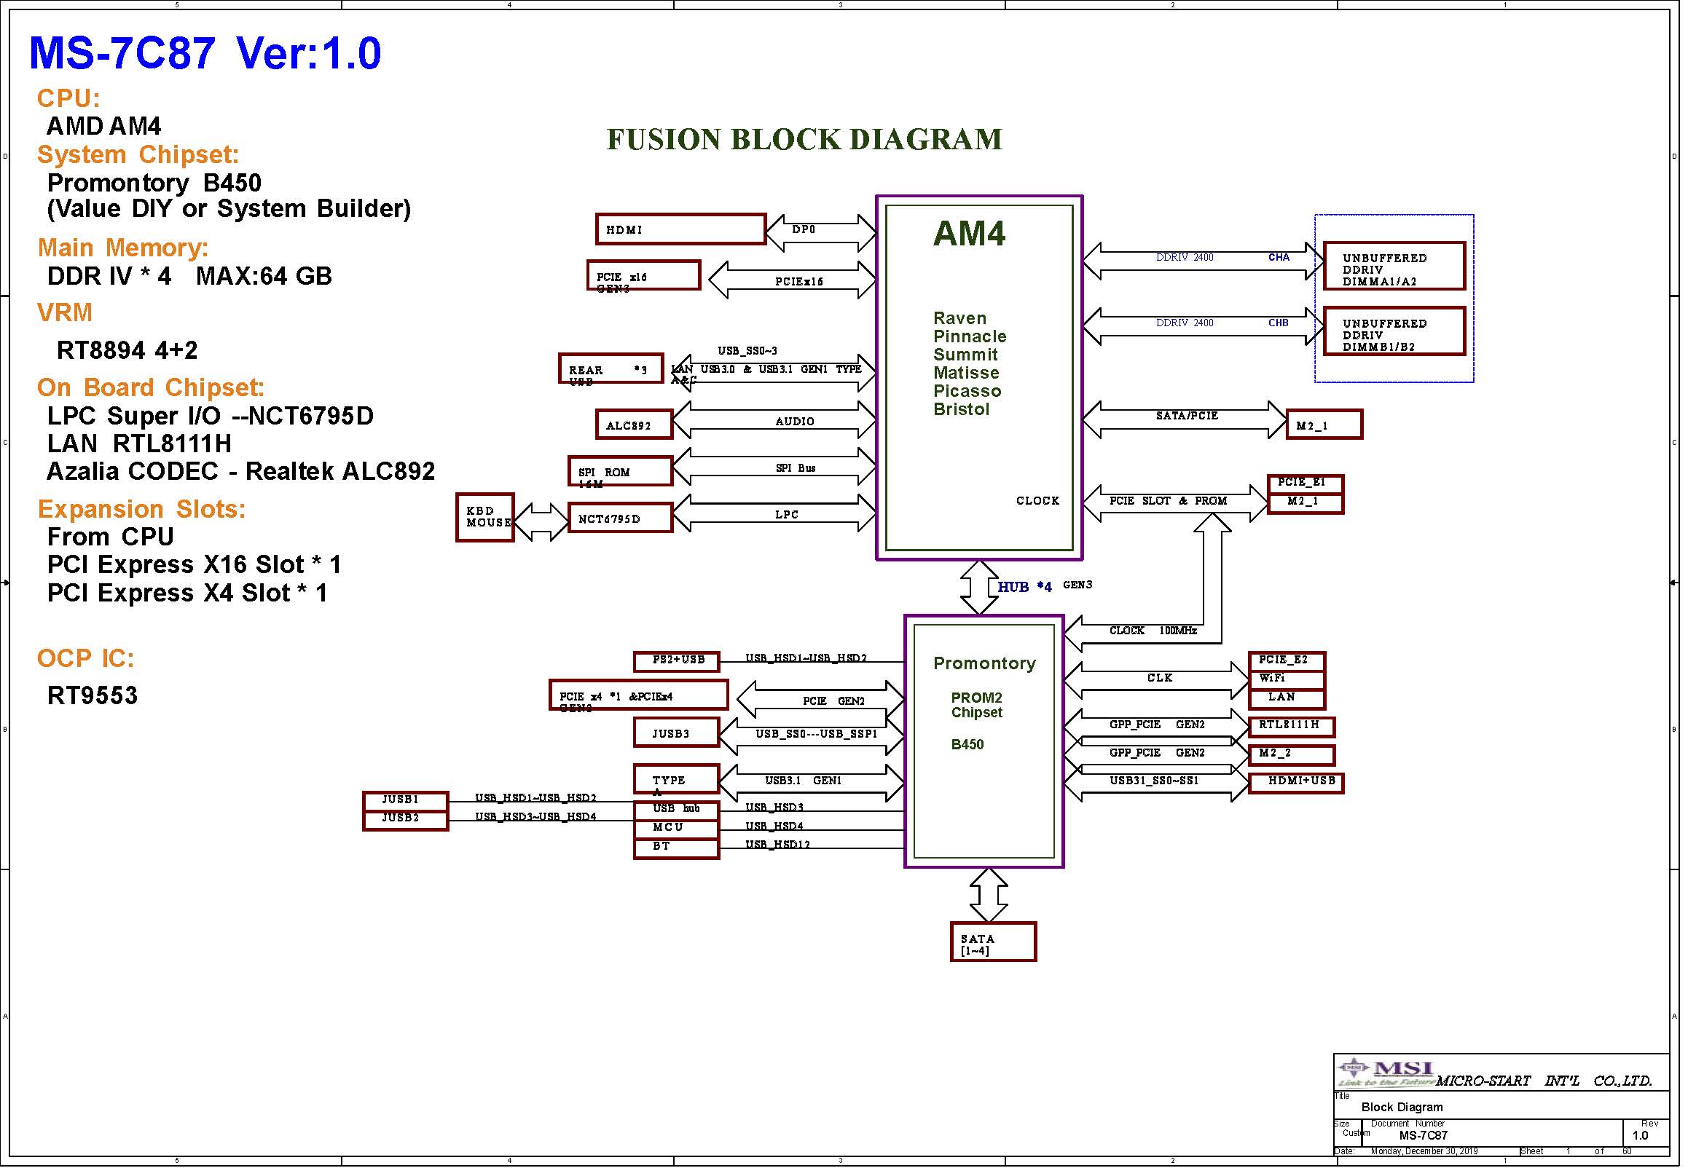This screenshot has height=1168, width=1688.
Task: Click the "KBD MOUSE" block
Action: point(484,518)
